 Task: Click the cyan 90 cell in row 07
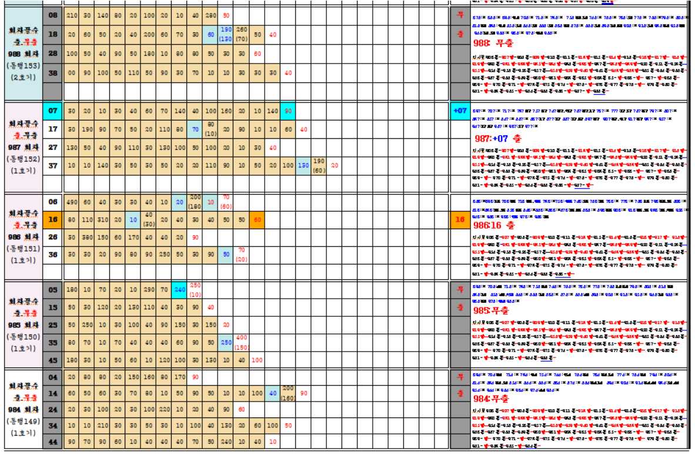[x=288, y=111]
